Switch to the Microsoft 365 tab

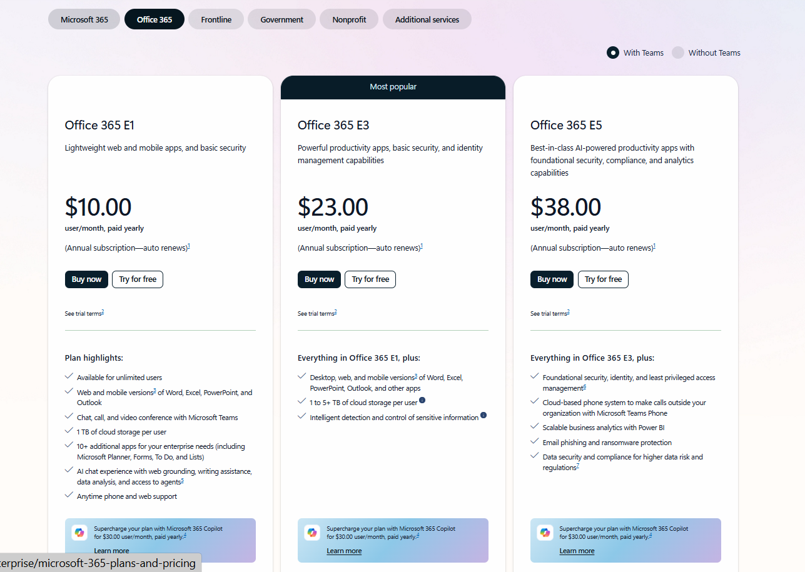pyautogui.click(x=84, y=19)
